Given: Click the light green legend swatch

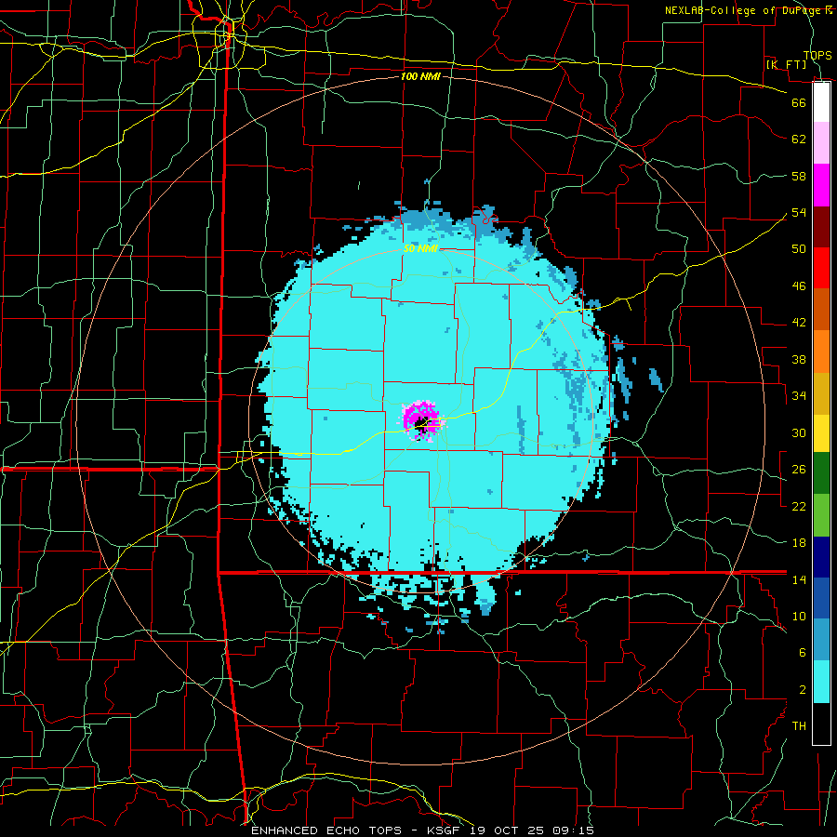Looking at the screenshot, I should [821, 515].
